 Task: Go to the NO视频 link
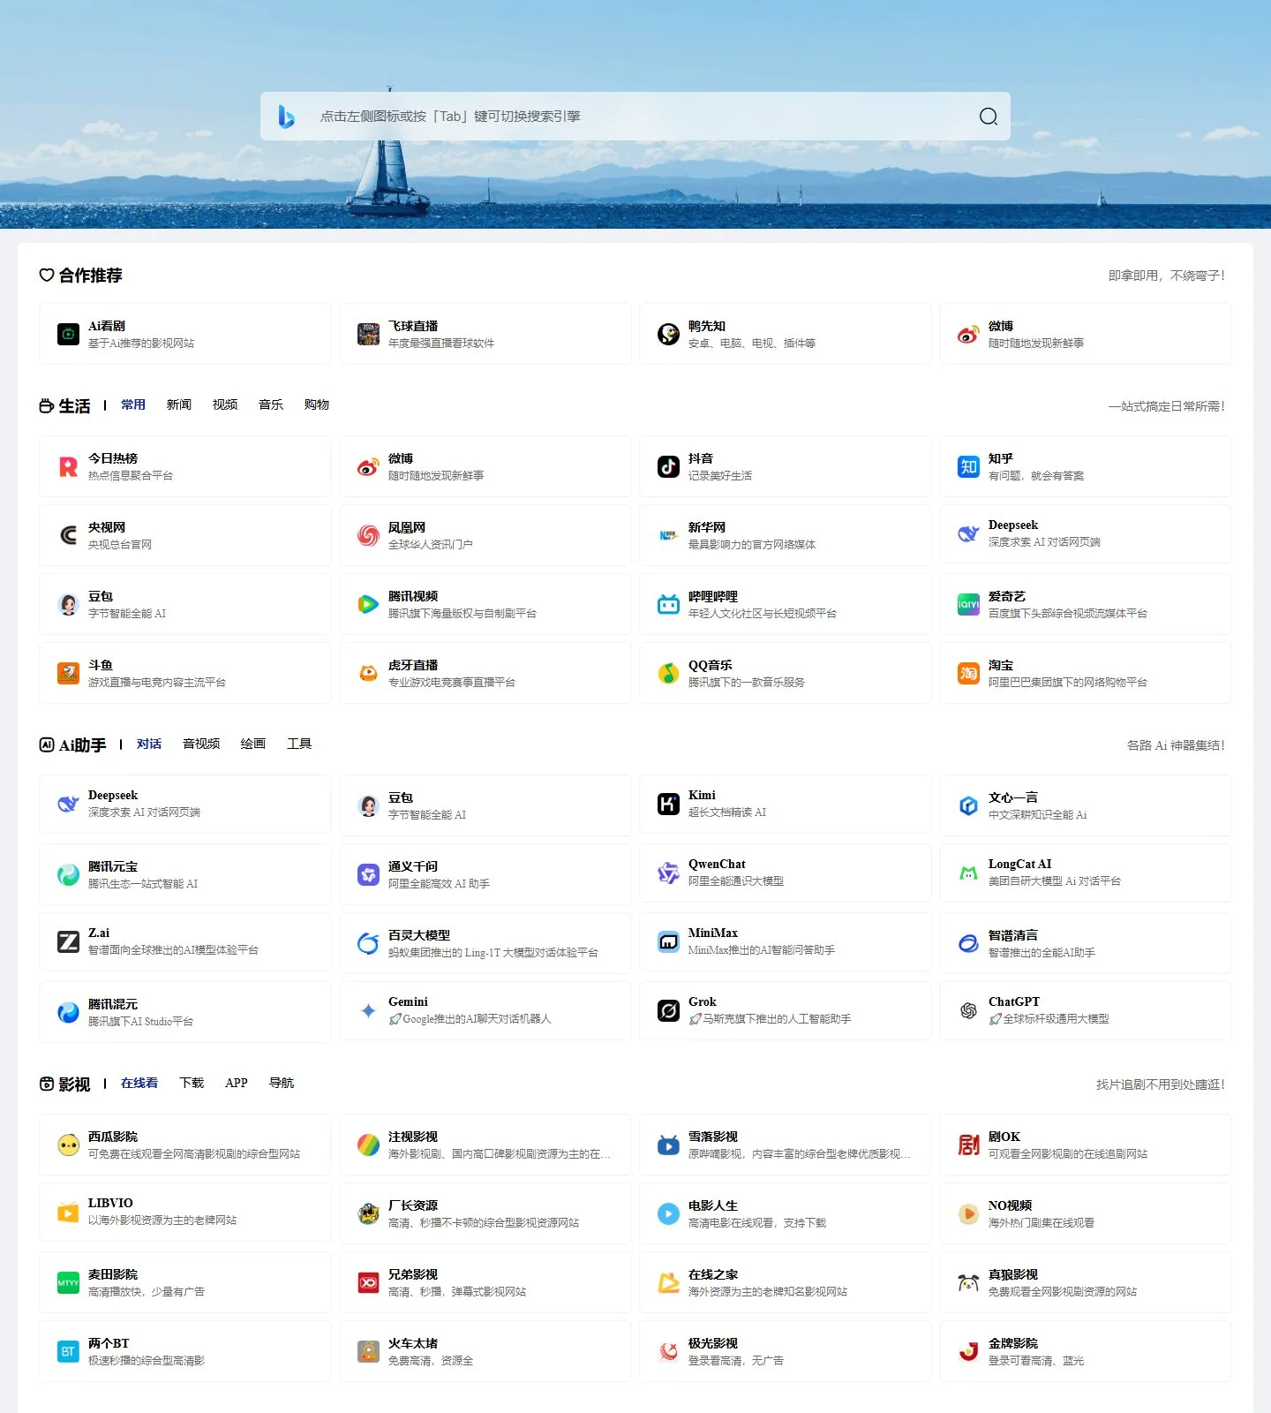(x=1086, y=1213)
